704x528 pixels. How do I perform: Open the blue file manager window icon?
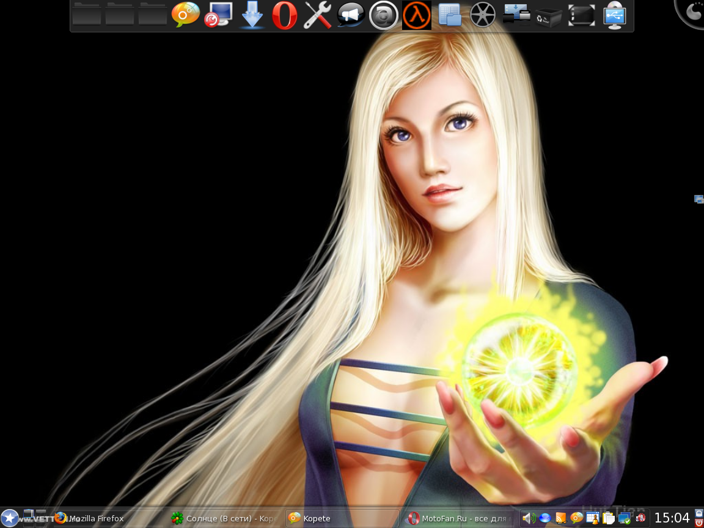(x=449, y=15)
